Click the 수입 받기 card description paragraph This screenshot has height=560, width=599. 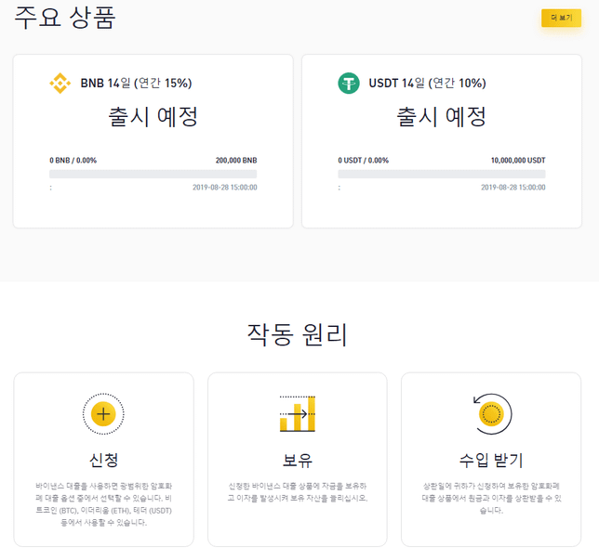point(491,498)
